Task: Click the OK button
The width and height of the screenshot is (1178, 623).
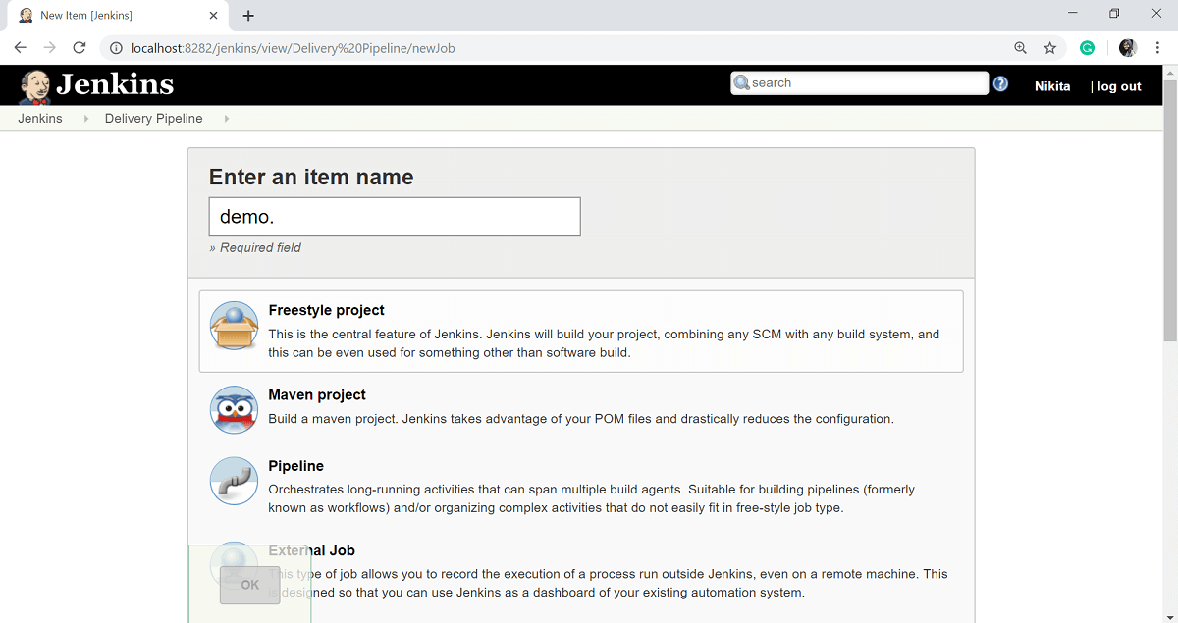Action: [x=250, y=585]
